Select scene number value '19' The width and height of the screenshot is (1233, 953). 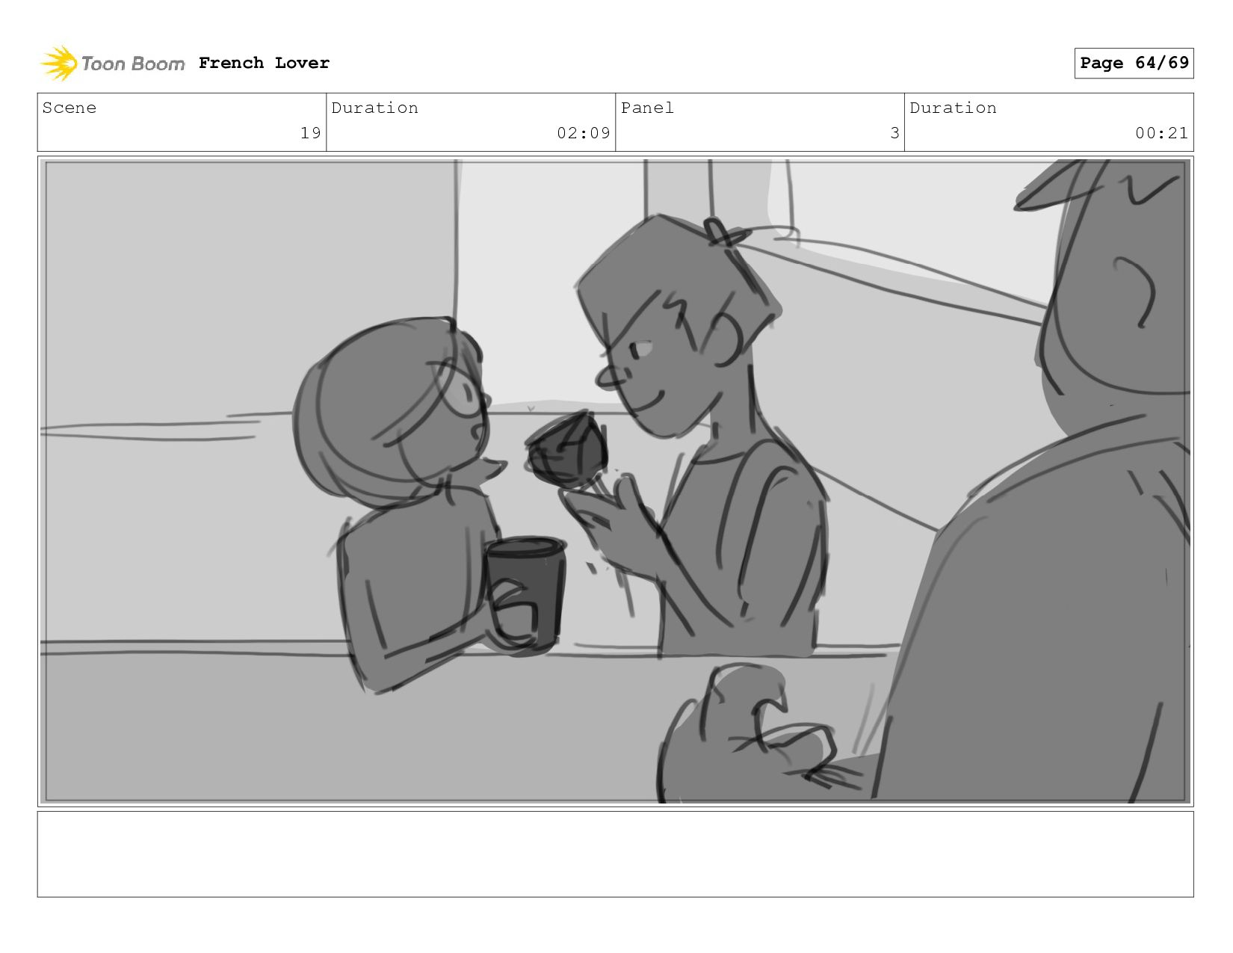coord(311,133)
